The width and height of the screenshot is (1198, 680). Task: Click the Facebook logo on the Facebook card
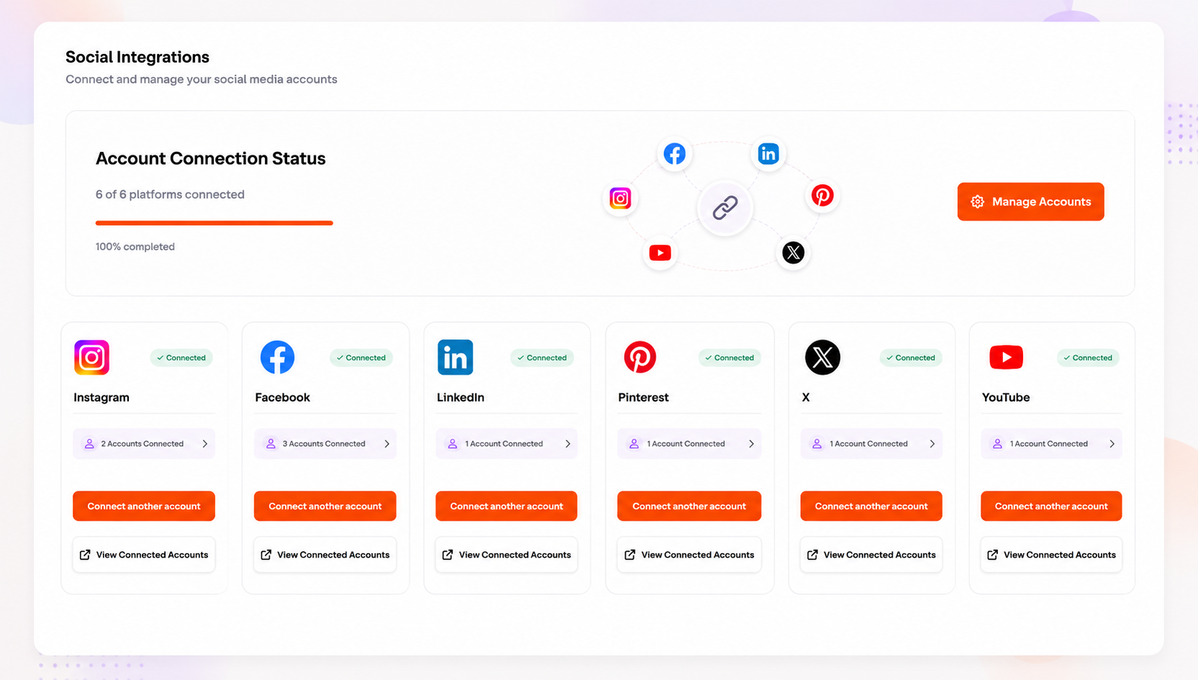277,357
